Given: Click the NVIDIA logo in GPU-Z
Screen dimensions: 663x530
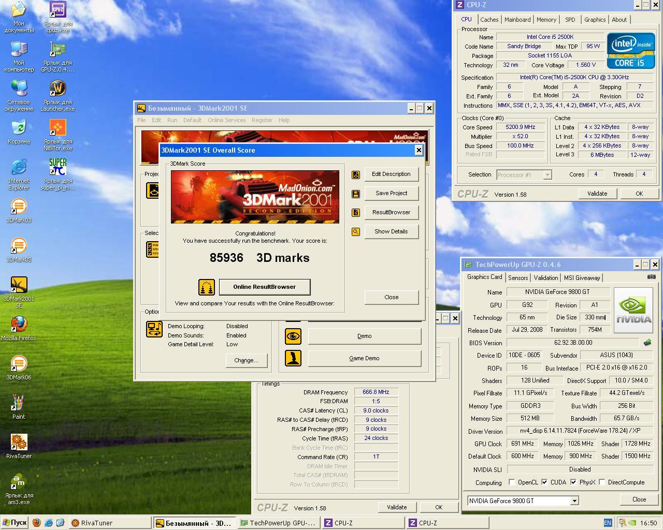Looking at the screenshot, I should point(633,311).
